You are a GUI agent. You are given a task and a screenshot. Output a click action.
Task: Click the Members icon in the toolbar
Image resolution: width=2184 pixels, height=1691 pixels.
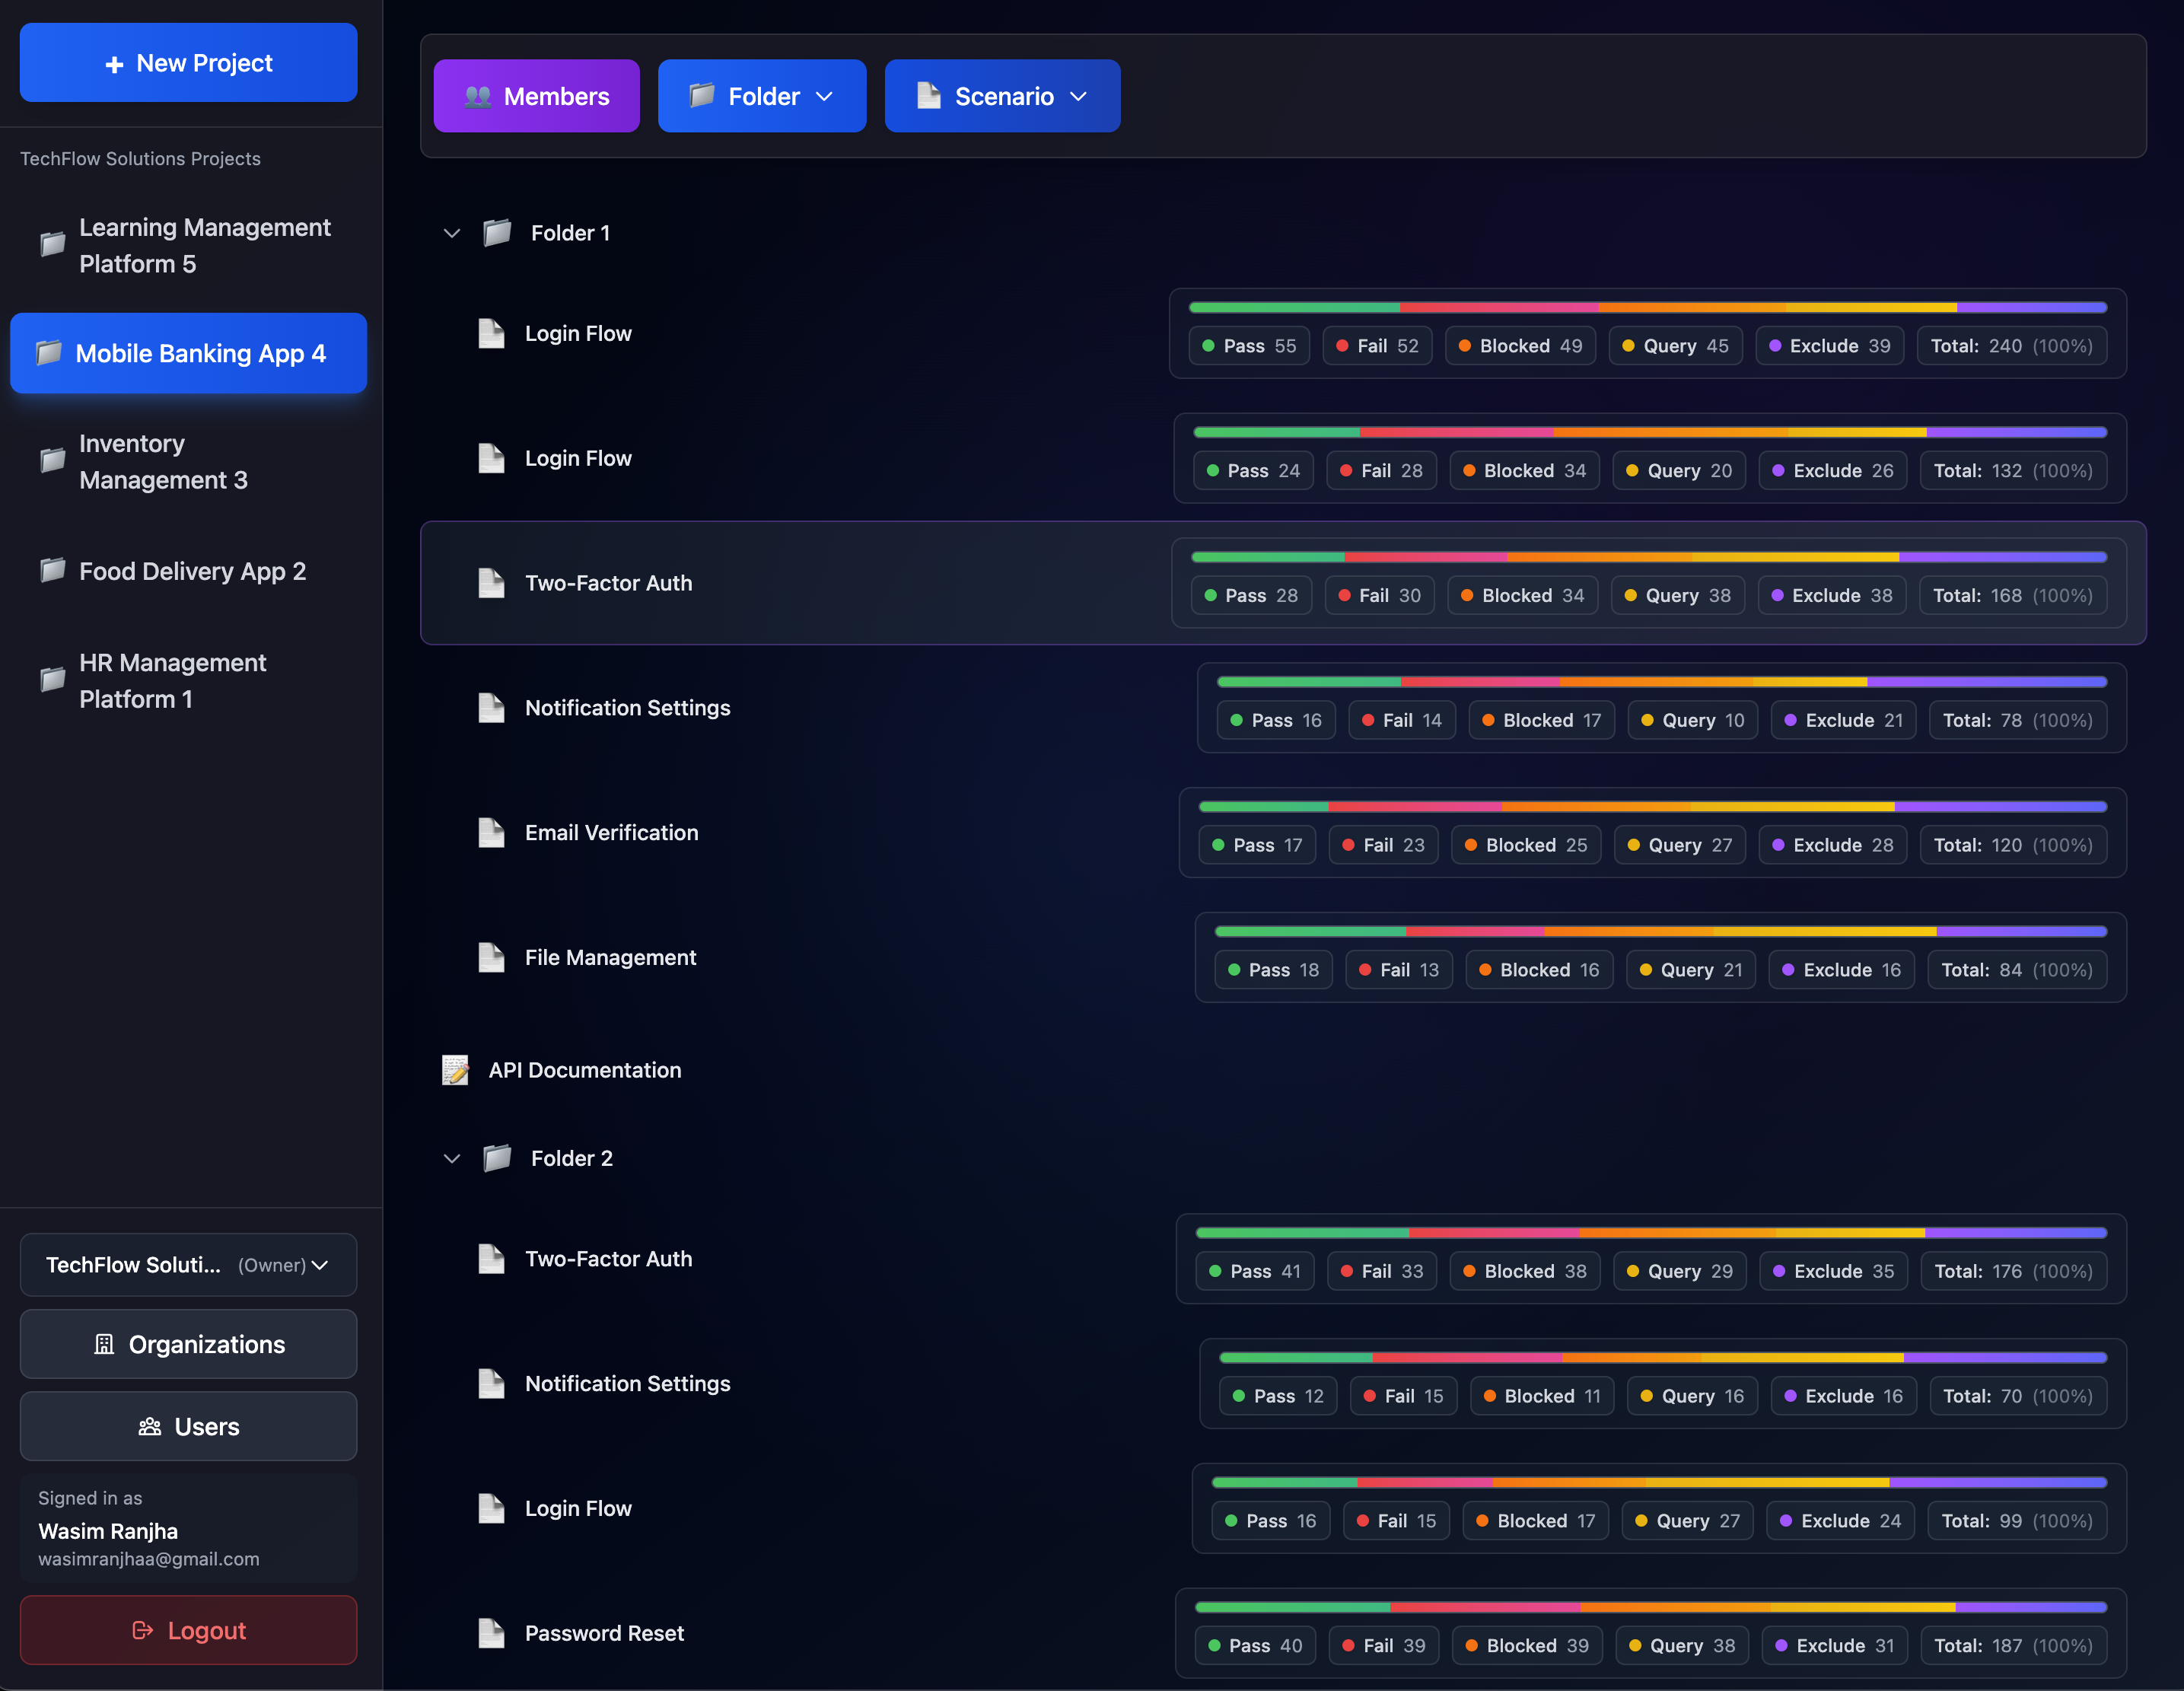(x=479, y=96)
